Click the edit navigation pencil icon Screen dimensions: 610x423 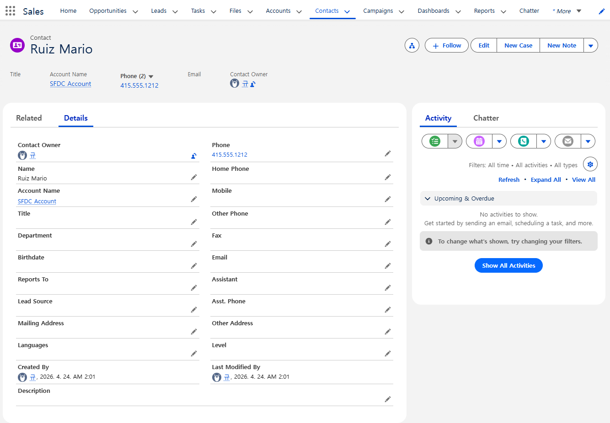tap(601, 11)
